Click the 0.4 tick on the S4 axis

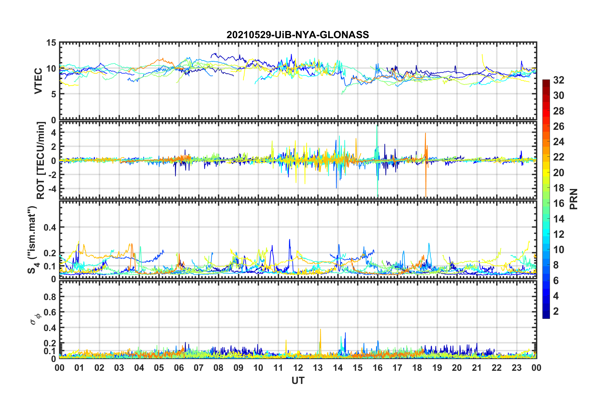50,227
